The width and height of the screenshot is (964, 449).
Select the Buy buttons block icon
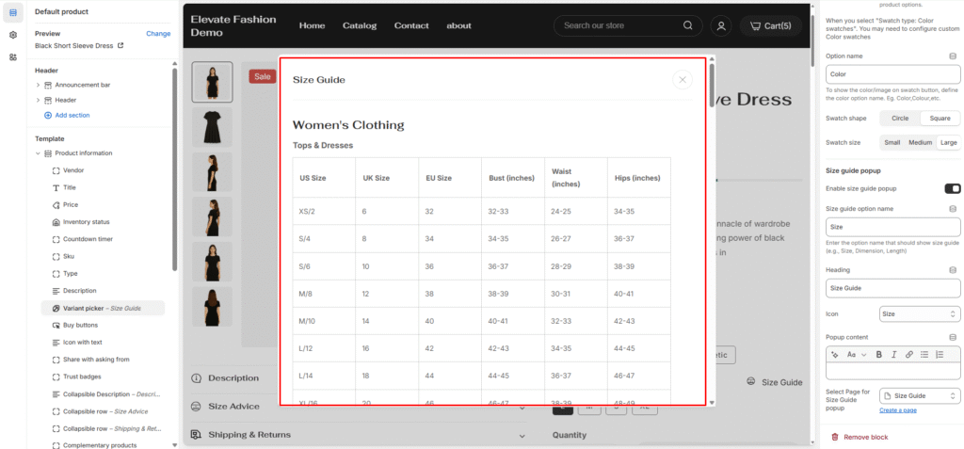pyautogui.click(x=56, y=325)
